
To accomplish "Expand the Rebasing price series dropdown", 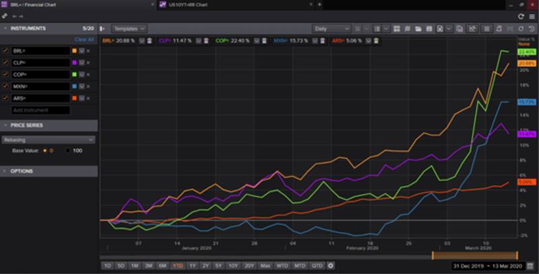I will coord(49,140).
